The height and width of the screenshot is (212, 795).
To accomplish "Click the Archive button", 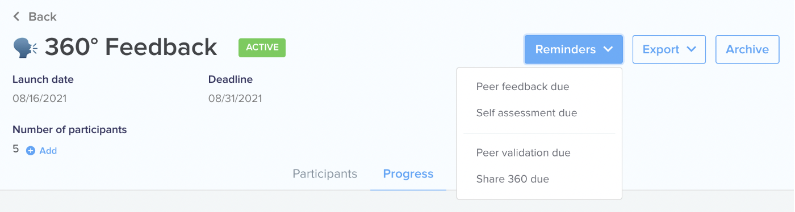I will [x=747, y=49].
